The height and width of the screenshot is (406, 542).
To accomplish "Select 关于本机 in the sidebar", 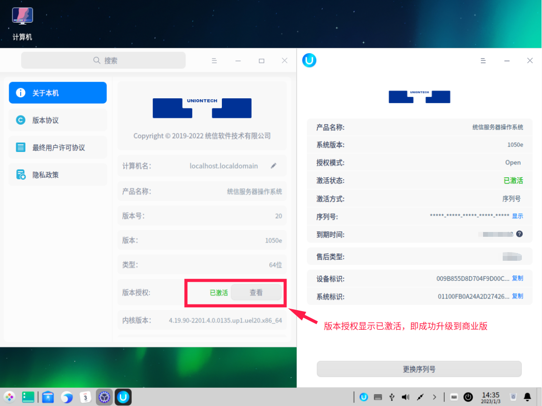I will (58, 93).
